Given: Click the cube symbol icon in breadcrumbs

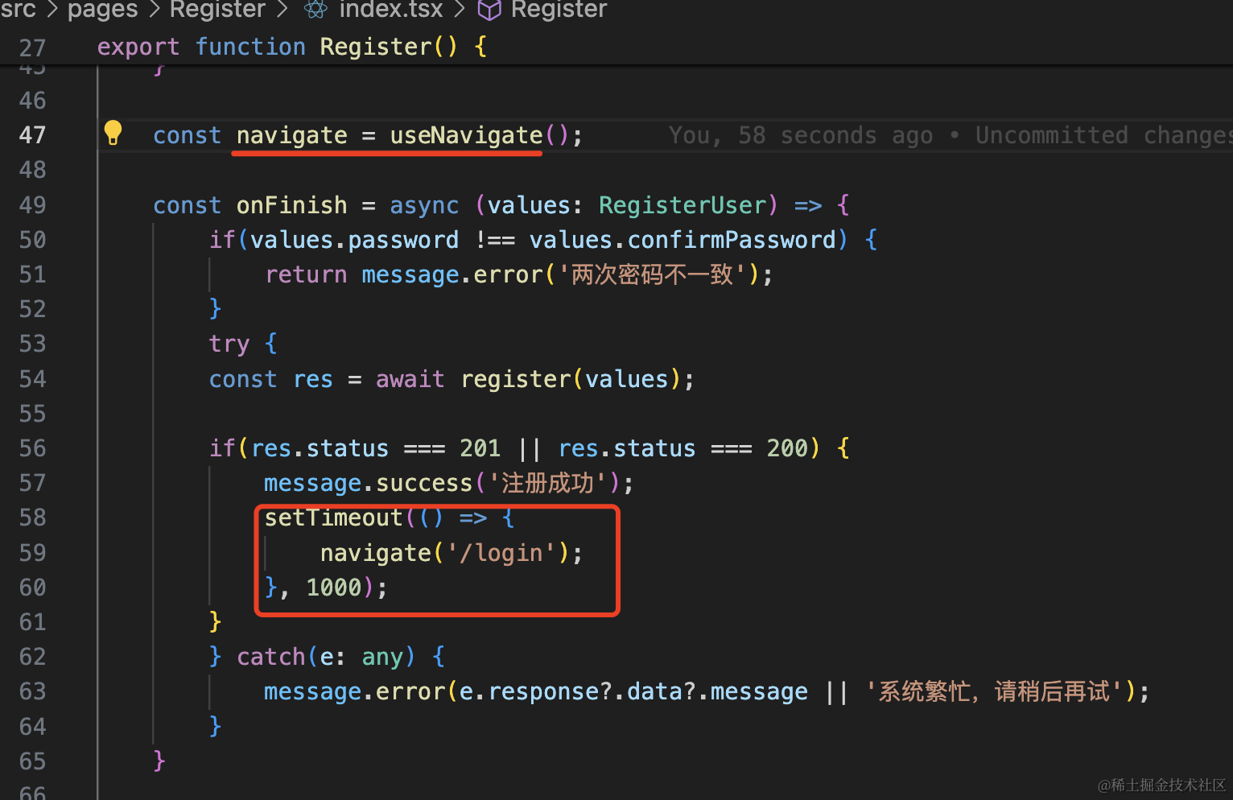Looking at the screenshot, I should pos(489,10).
